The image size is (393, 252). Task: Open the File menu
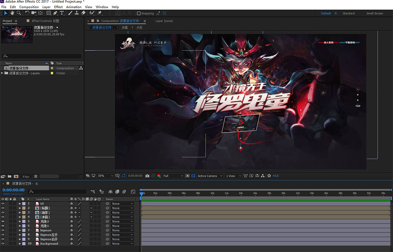(x=4, y=7)
